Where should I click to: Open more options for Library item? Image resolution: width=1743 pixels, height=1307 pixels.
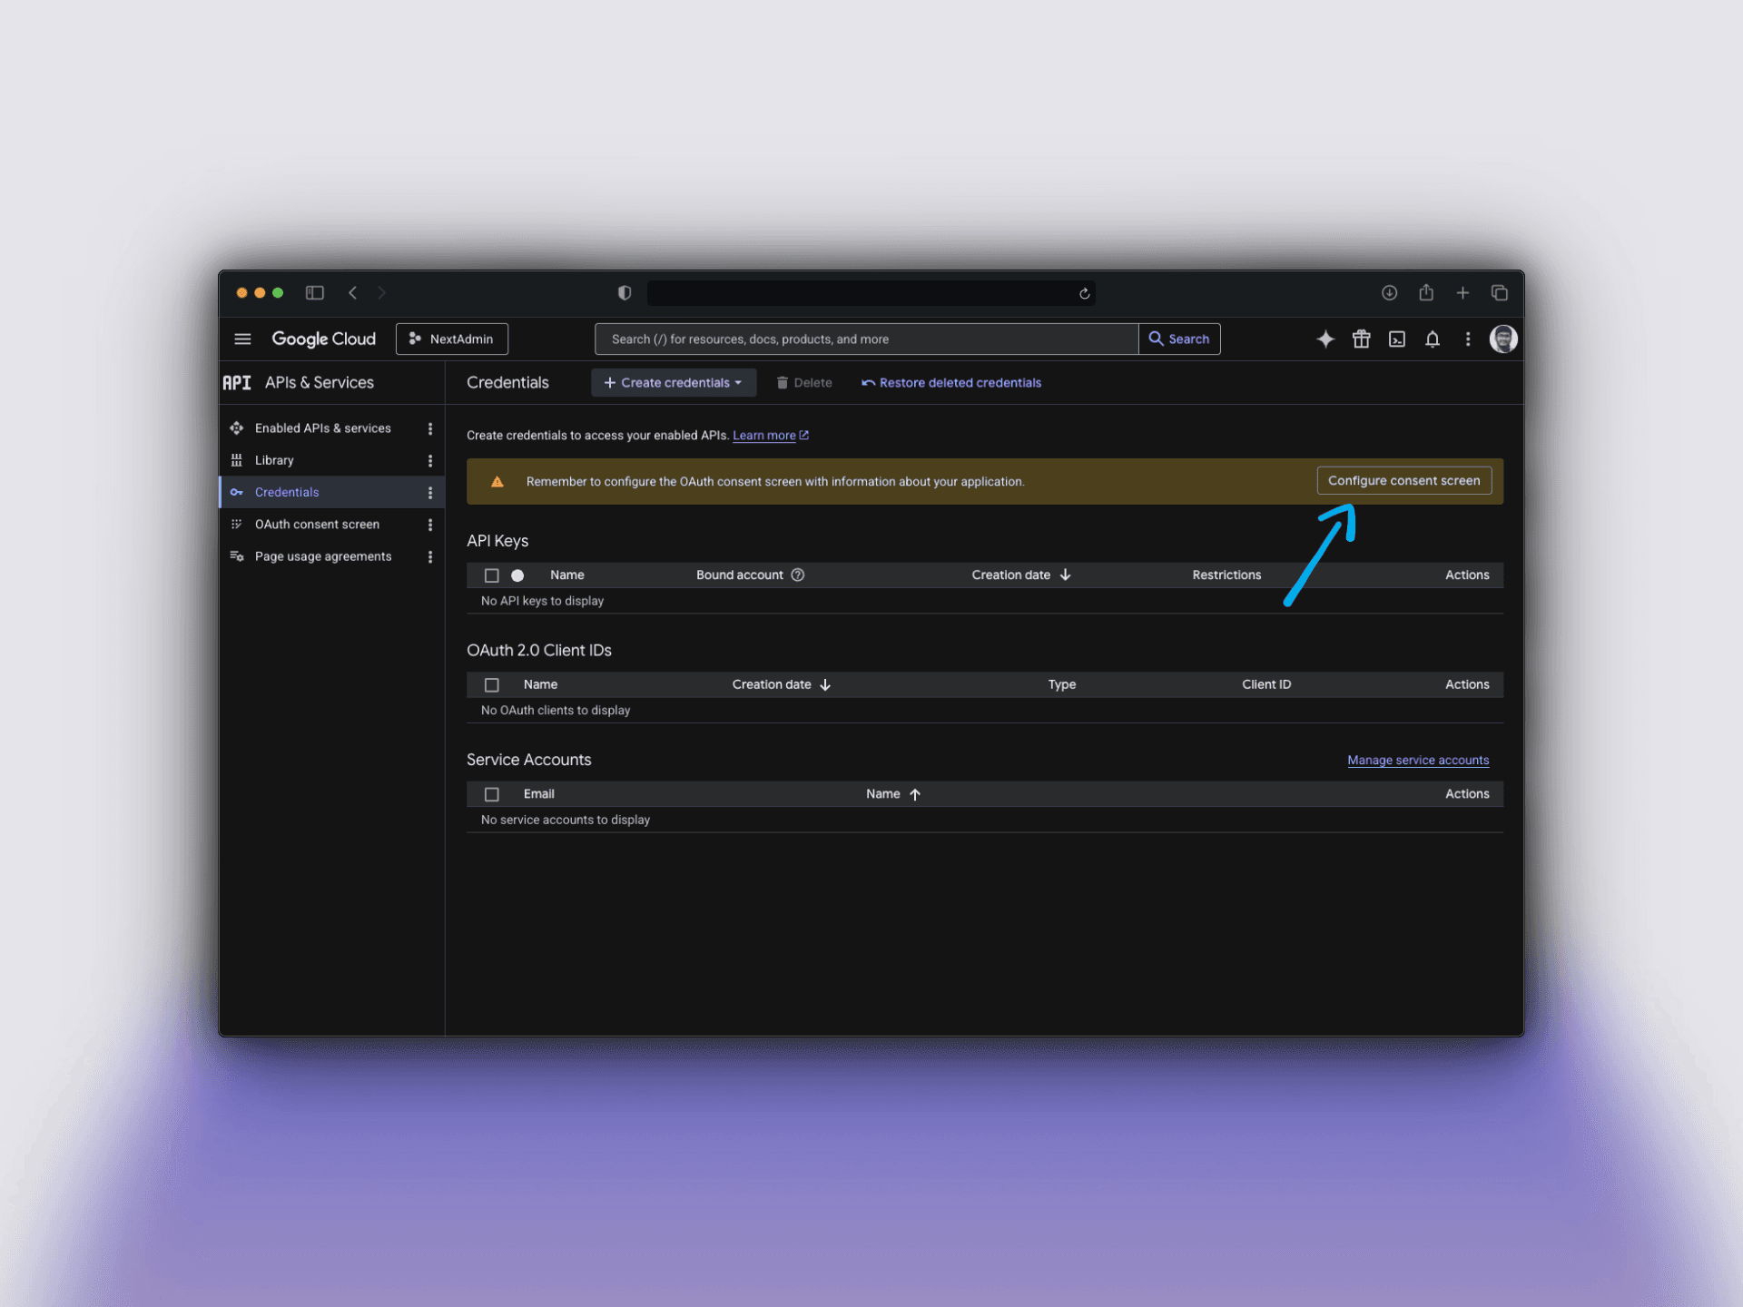tap(430, 460)
